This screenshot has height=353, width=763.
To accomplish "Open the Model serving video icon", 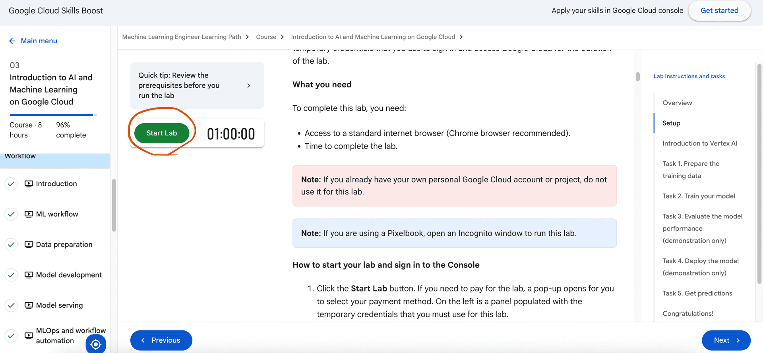I will pyautogui.click(x=29, y=305).
